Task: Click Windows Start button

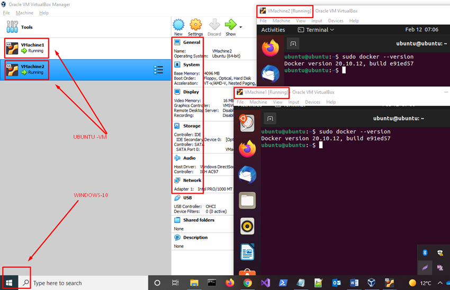Action: click(x=9, y=283)
